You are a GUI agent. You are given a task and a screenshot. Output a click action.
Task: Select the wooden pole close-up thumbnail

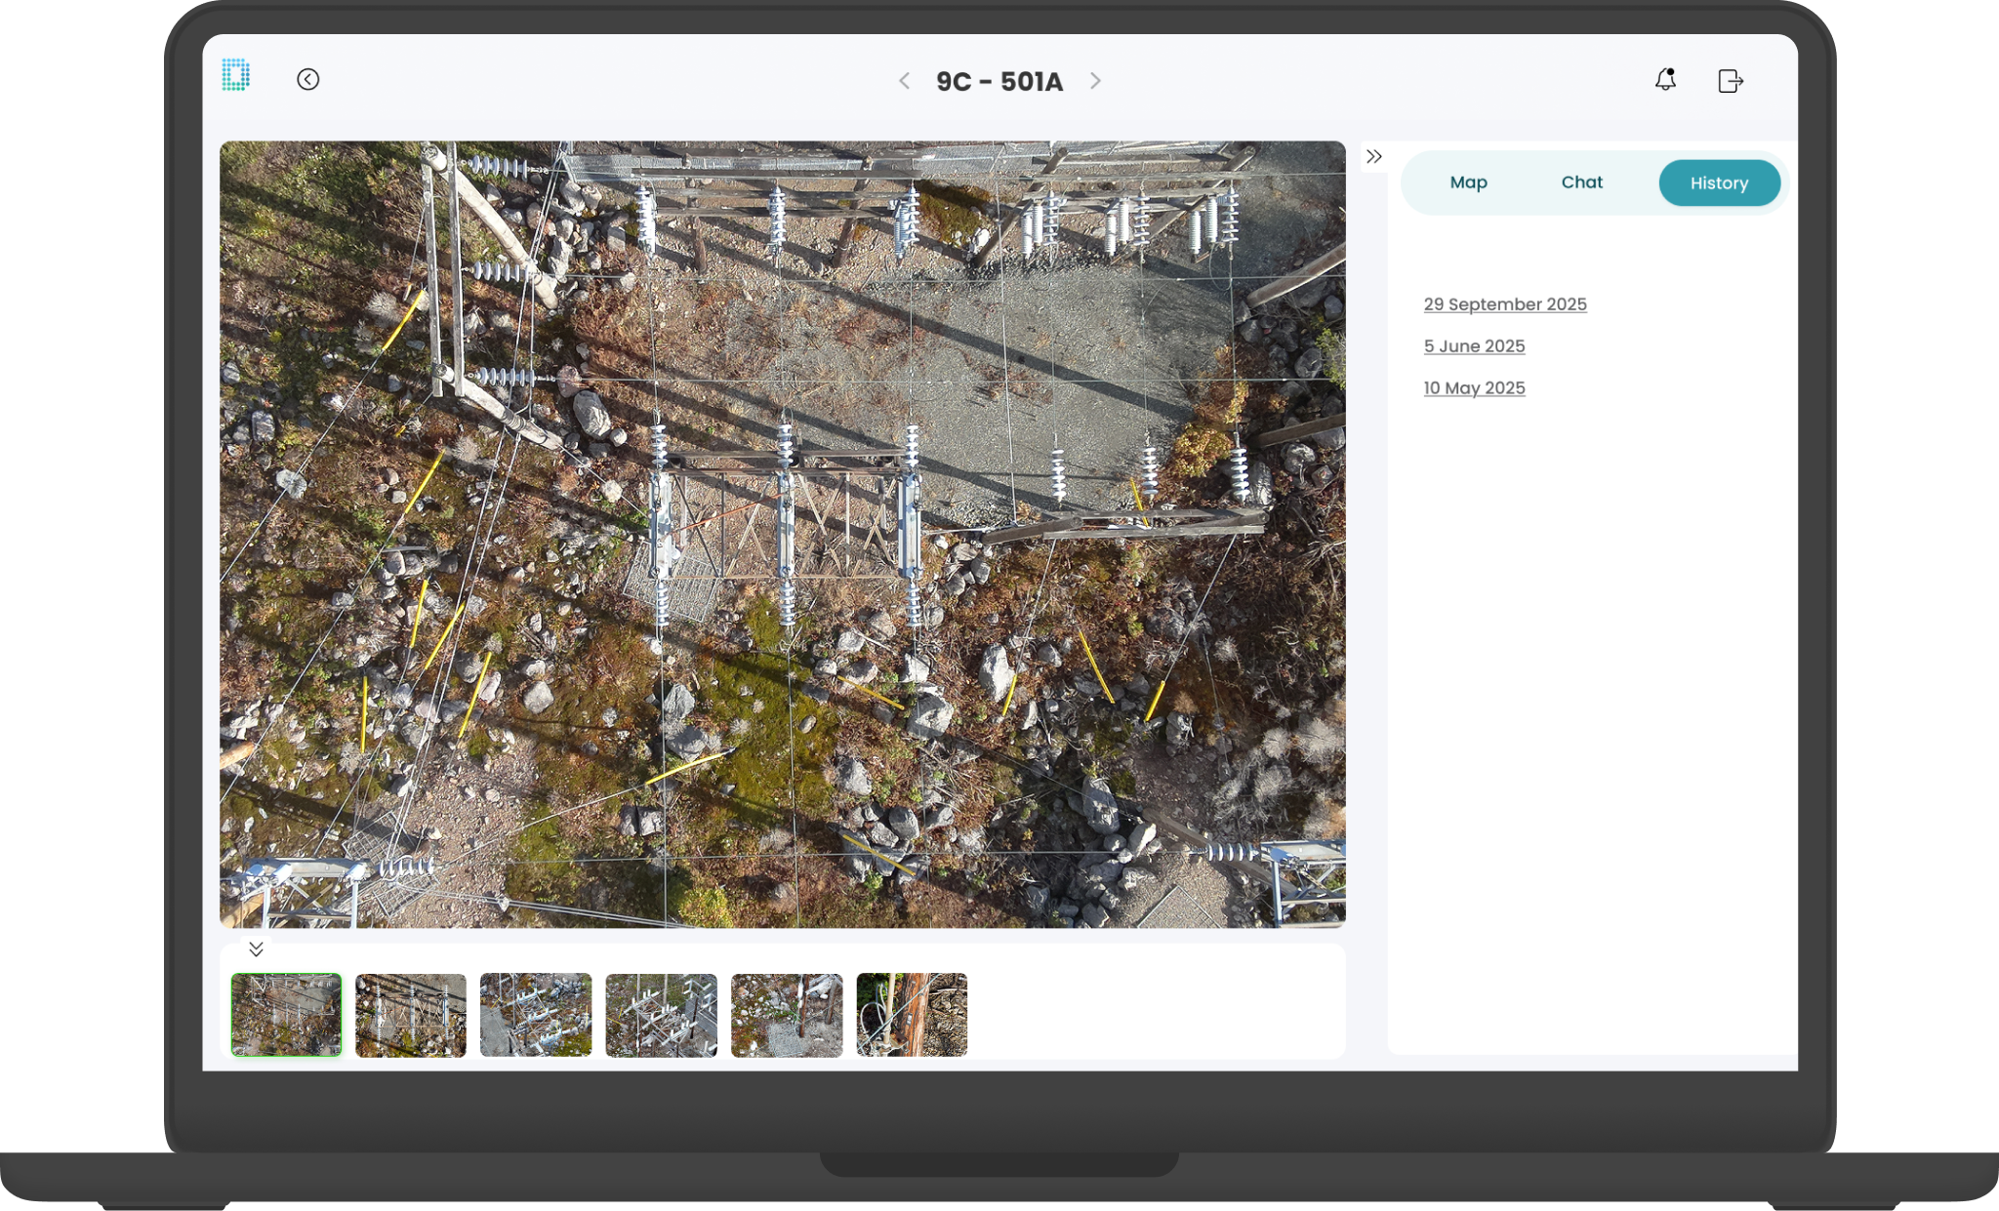[x=912, y=1015]
